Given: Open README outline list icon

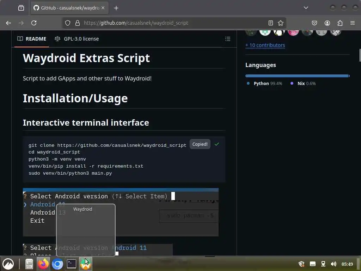Looking at the screenshot, I should point(227,39).
